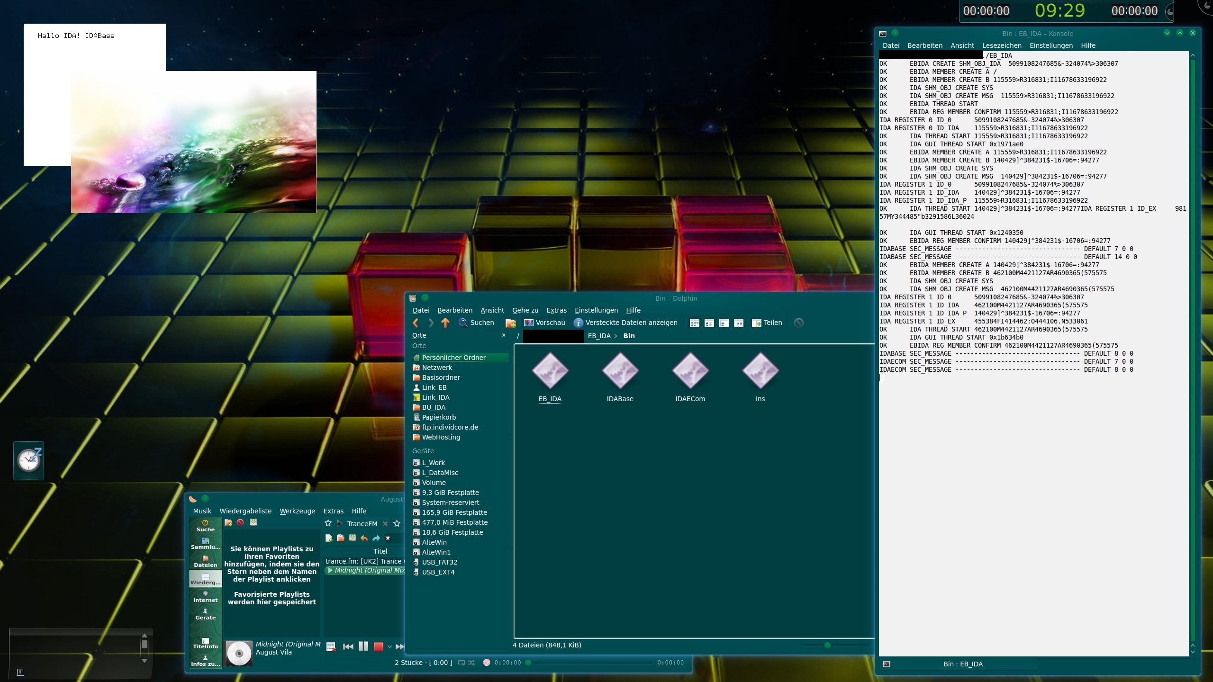Click the new folder icon in Dolphin toolbar

pyautogui.click(x=511, y=323)
